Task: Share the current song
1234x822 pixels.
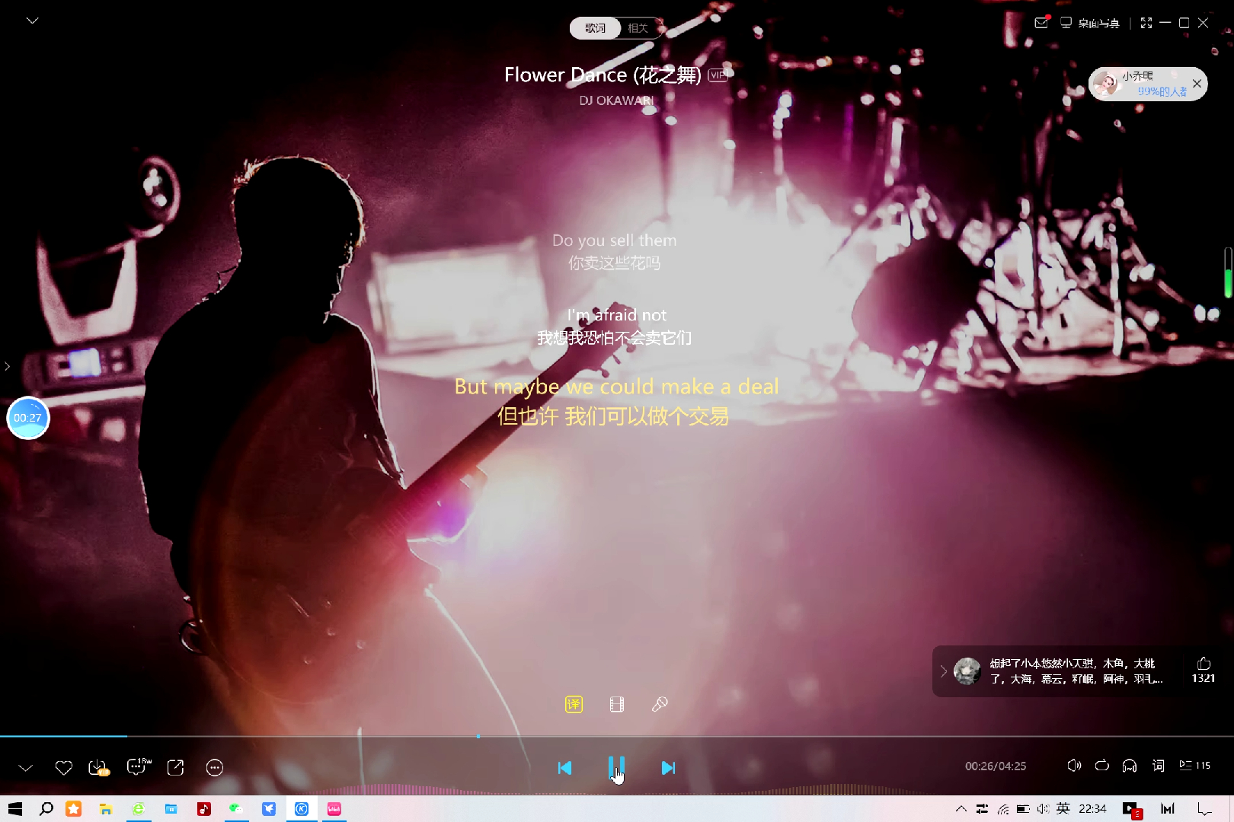Action: pos(175,767)
